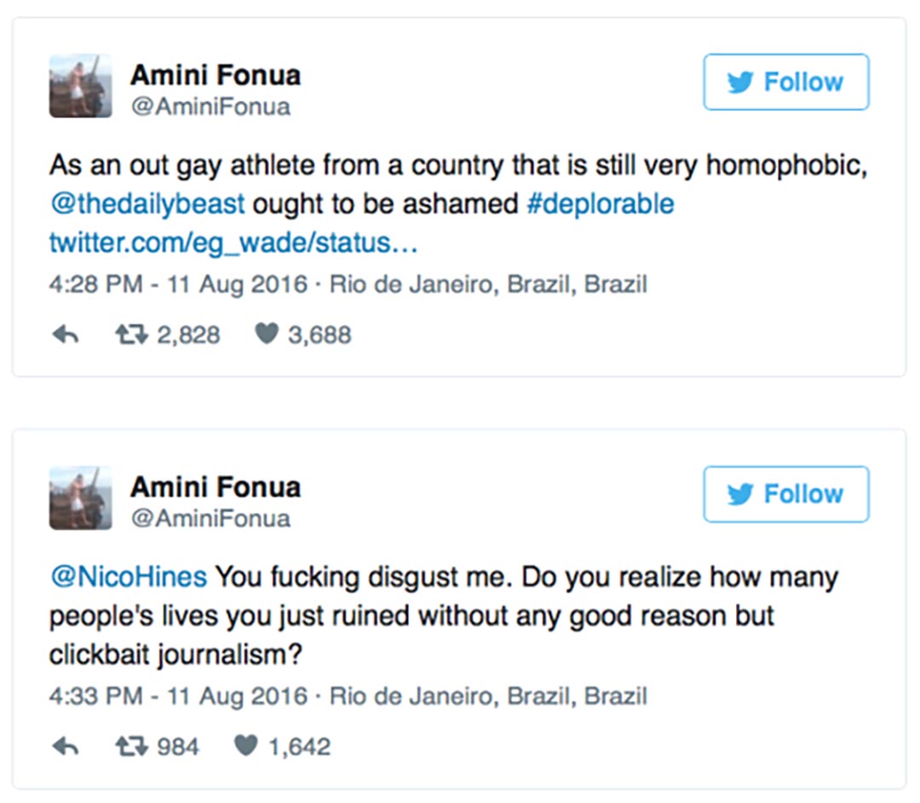Retweet the second tweet with 984 retweets
Image resolution: width=920 pixels, height=803 pixels.
(x=131, y=747)
